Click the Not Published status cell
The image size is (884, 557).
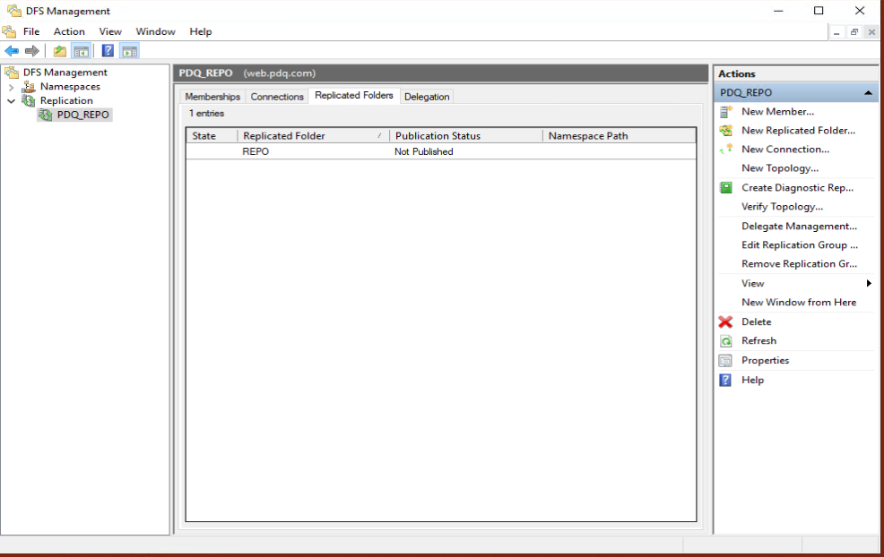coord(423,151)
